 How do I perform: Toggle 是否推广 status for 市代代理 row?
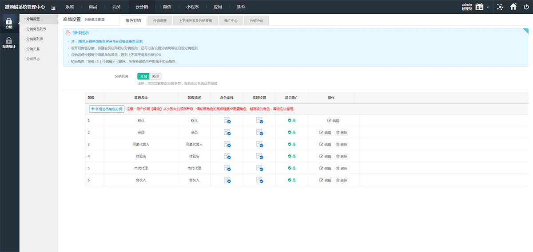tap(291, 168)
